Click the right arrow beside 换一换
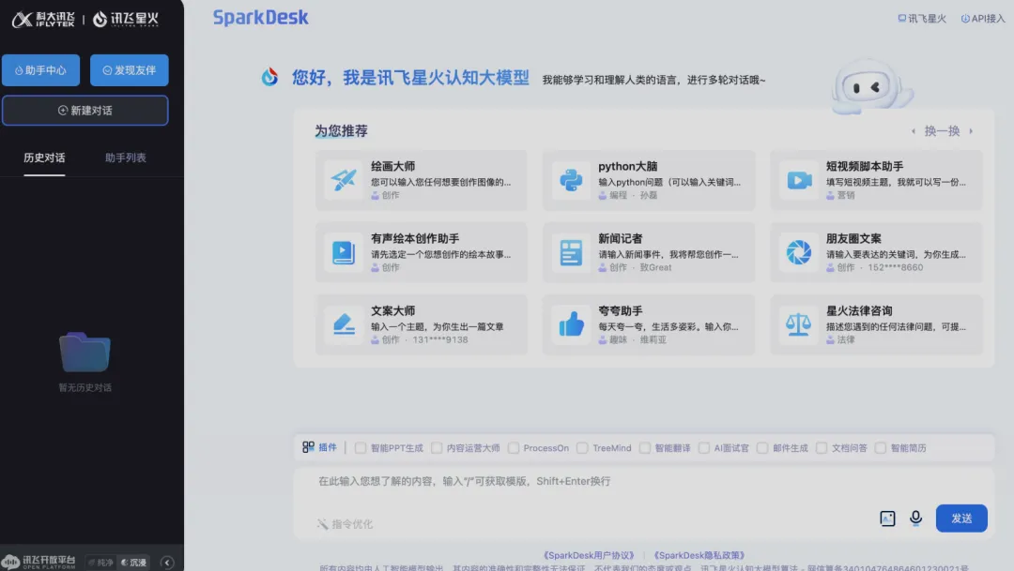1014x571 pixels. tap(971, 131)
